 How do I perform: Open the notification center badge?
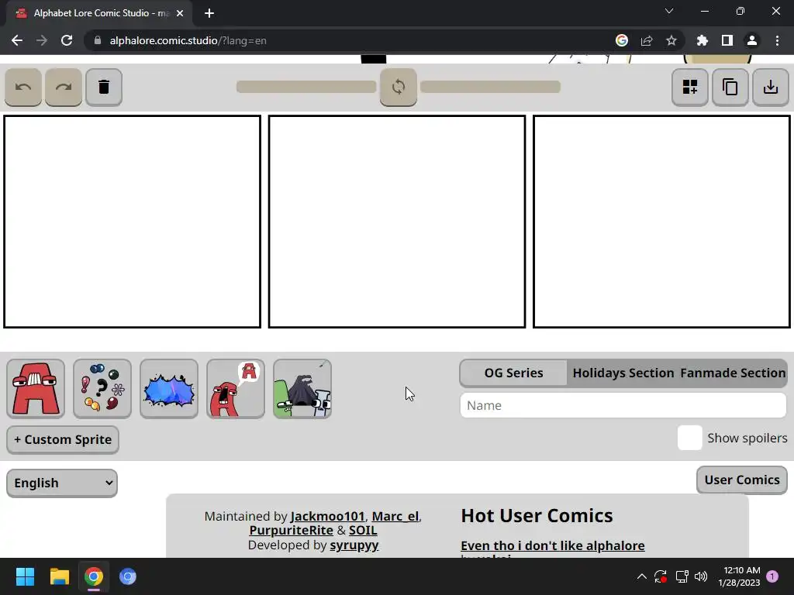(x=772, y=576)
